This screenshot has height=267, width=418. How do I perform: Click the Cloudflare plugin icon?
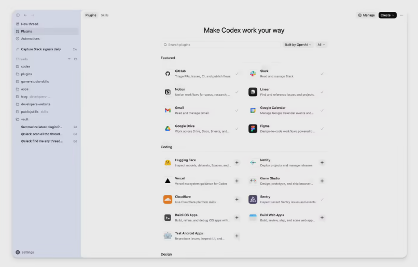(x=168, y=200)
